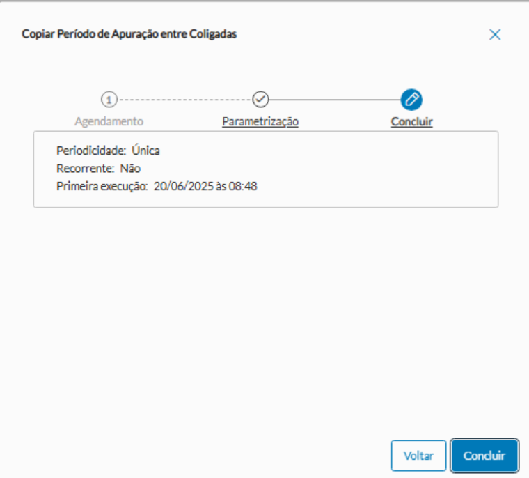Select the underlined Concluir step label

pos(411,122)
